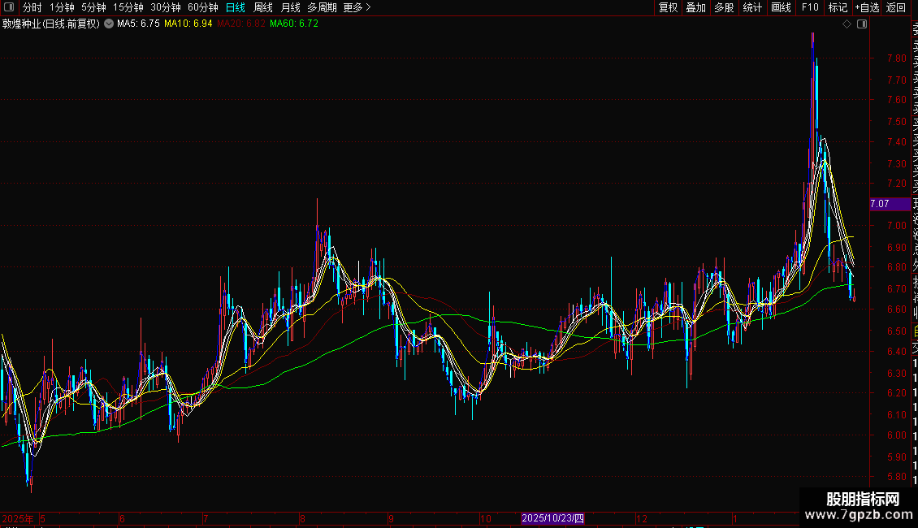Switch to 周线 weekly chart

coord(263,7)
